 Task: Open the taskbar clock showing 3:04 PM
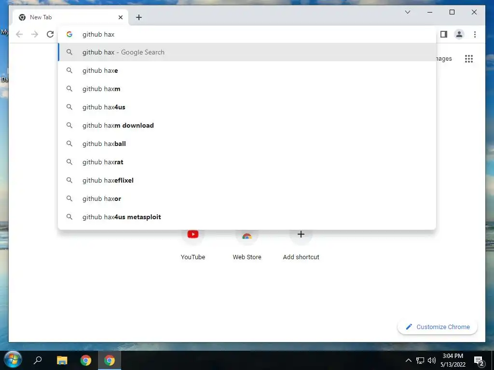click(x=453, y=360)
